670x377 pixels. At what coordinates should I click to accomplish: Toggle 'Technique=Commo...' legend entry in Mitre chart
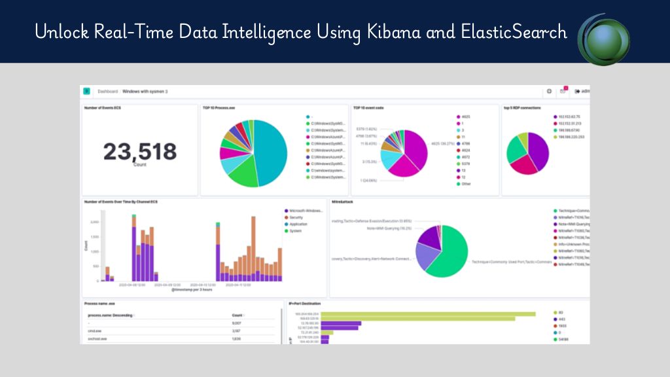(572, 211)
